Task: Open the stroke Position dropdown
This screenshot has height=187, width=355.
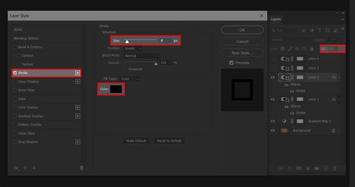Action: tap(133, 49)
